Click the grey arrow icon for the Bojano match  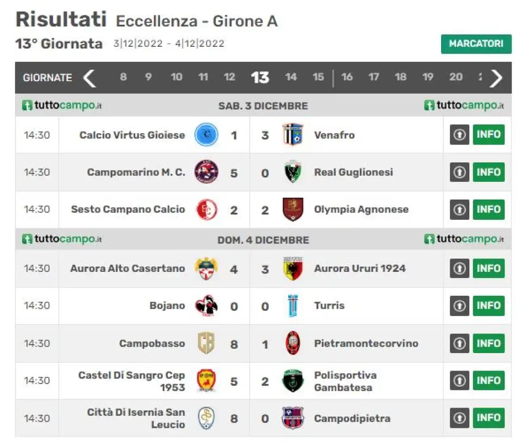point(459,306)
